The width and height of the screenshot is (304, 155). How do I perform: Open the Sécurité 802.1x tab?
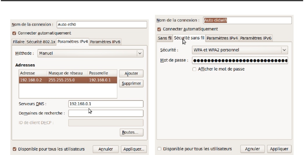41,42
